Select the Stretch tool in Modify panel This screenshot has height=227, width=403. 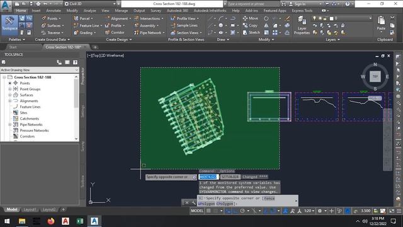[251, 32]
